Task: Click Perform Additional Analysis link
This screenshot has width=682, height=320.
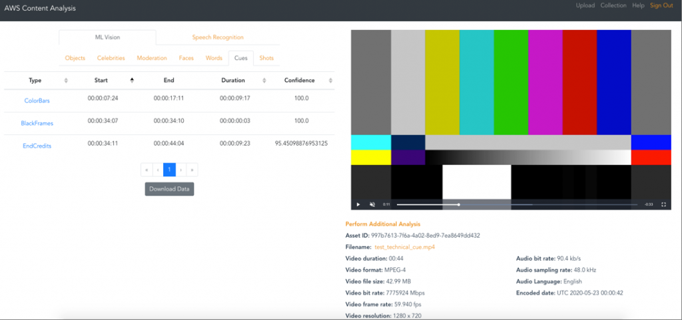Action: click(383, 224)
